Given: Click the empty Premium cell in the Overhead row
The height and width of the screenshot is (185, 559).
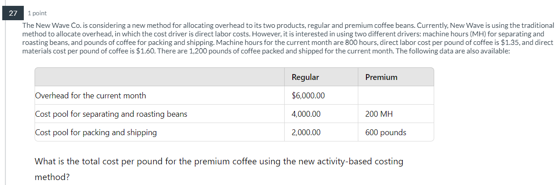Looking at the screenshot, I should tap(396, 96).
